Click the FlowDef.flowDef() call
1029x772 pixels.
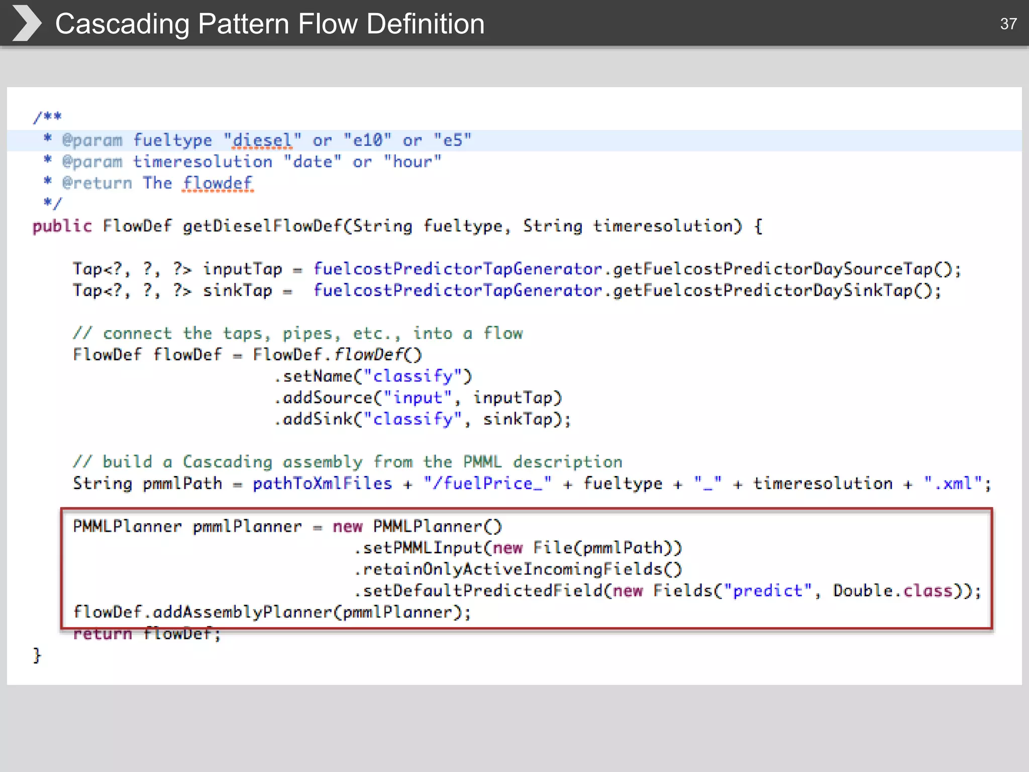coord(337,355)
